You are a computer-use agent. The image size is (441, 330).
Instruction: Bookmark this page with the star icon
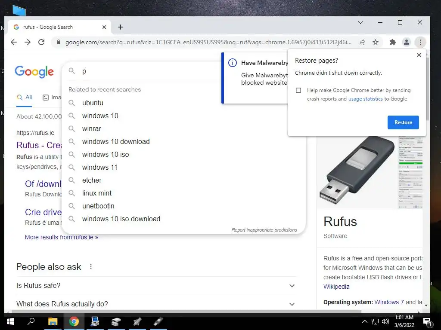coord(376,43)
